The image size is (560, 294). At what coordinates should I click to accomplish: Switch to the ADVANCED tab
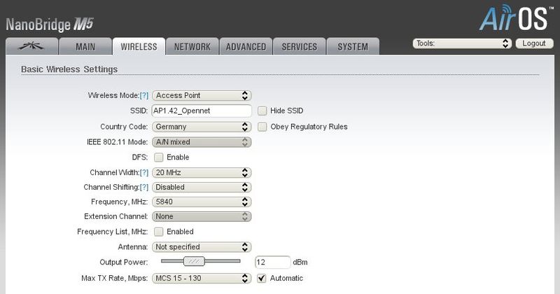coord(246,46)
